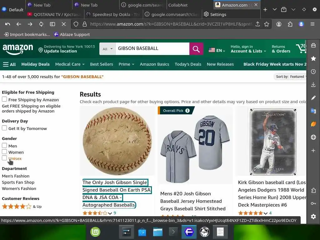
Task: Expand ratings chevron for Kirk Gibson card
Action: click(x=266, y=213)
